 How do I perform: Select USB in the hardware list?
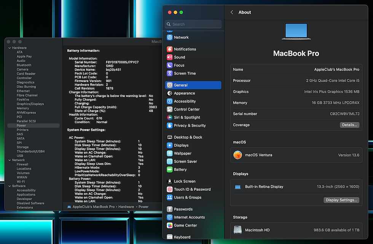click(20, 156)
